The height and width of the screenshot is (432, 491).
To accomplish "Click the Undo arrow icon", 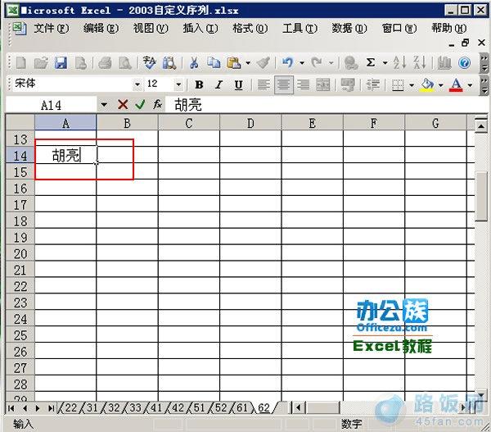I will point(287,63).
